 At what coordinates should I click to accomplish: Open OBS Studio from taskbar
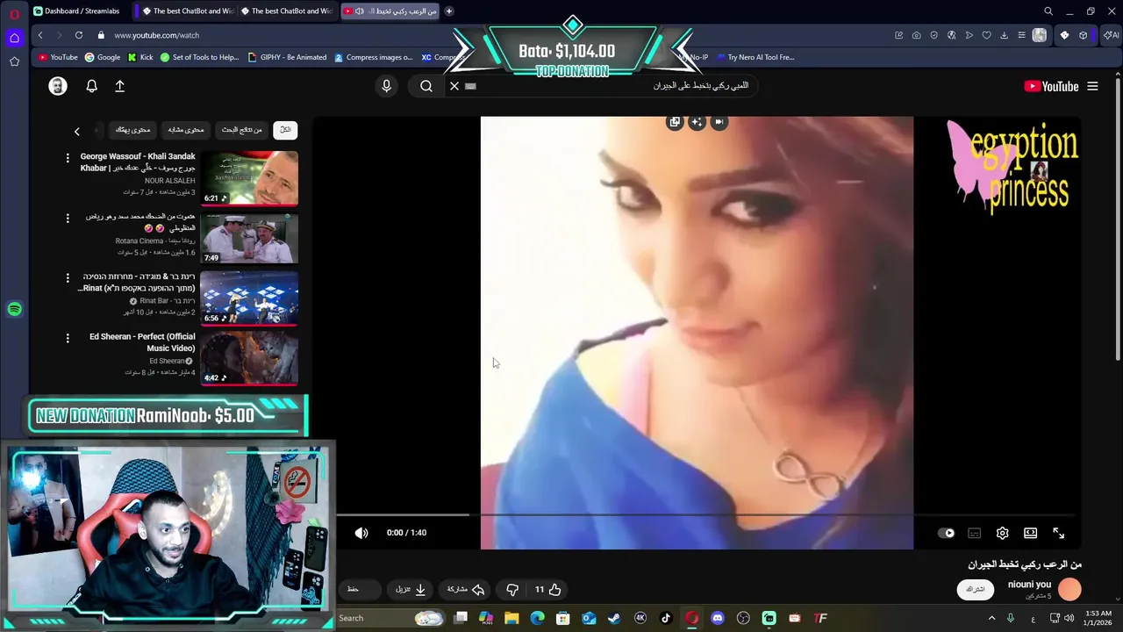click(x=743, y=618)
